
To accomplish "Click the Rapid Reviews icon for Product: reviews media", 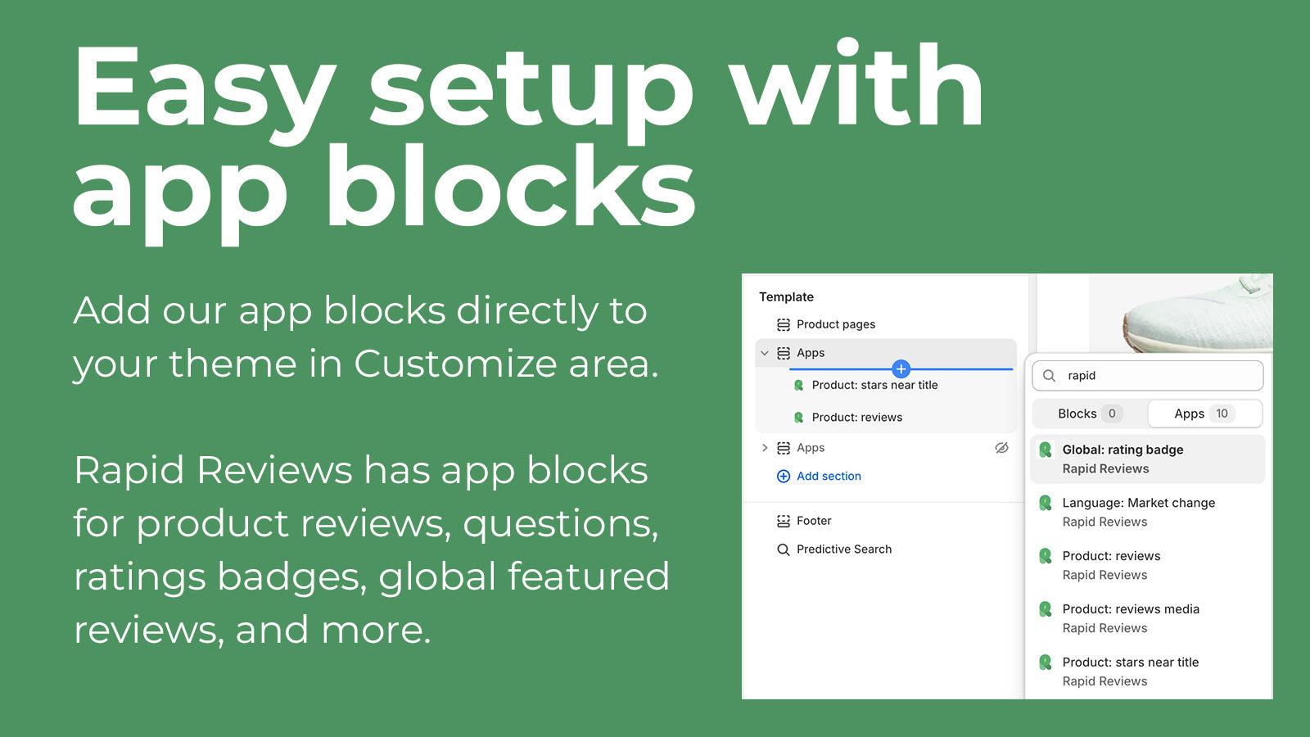I will tap(1046, 609).
